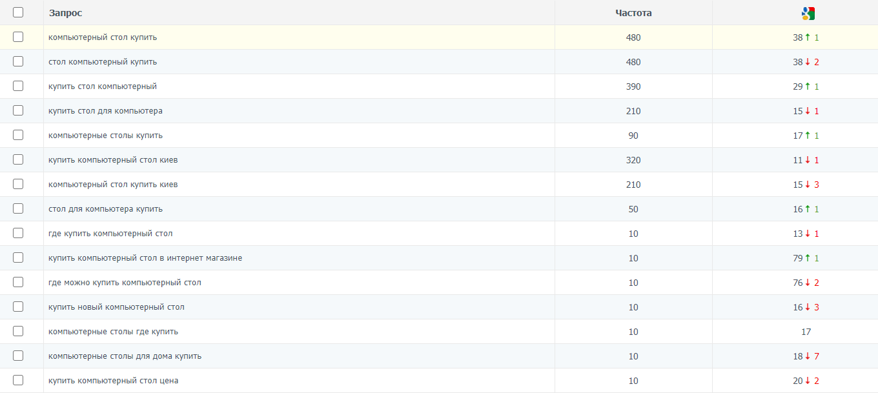The image size is (878, 393).
Task: Tick checkbox for где купить компьютерный стол
Action: 18,233
